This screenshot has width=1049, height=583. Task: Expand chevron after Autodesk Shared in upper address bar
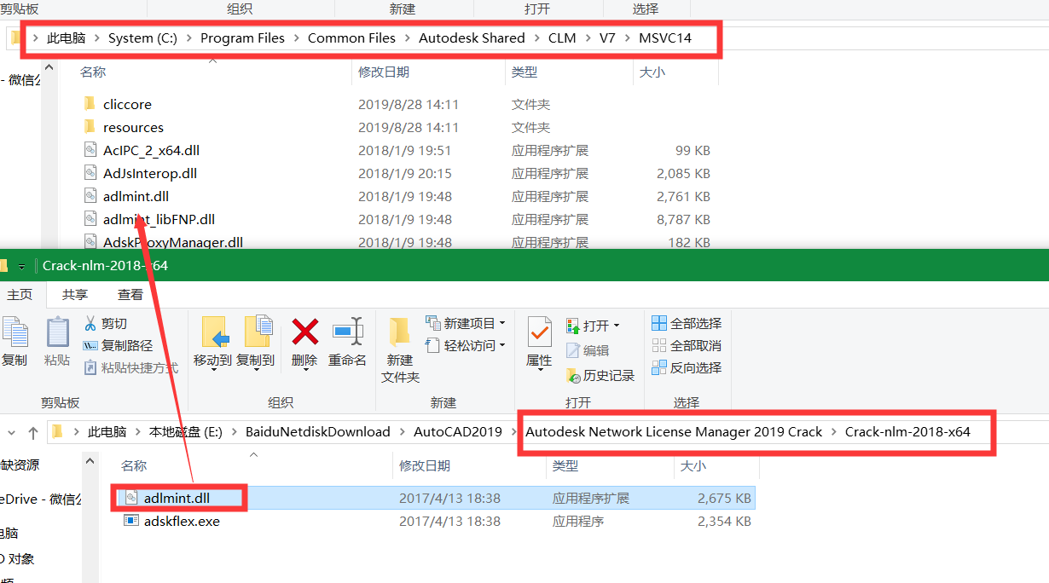pyautogui.click(x=537, y=38)
